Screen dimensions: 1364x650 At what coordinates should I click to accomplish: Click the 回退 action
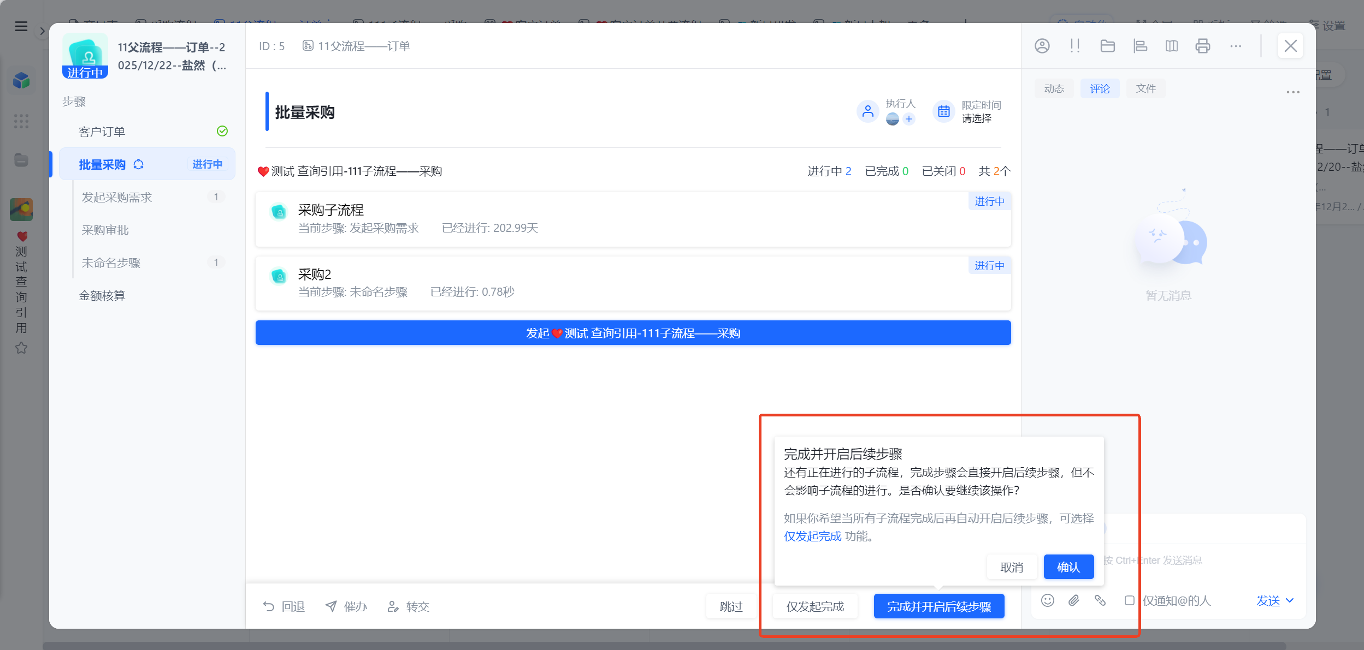tap(284, 606)
